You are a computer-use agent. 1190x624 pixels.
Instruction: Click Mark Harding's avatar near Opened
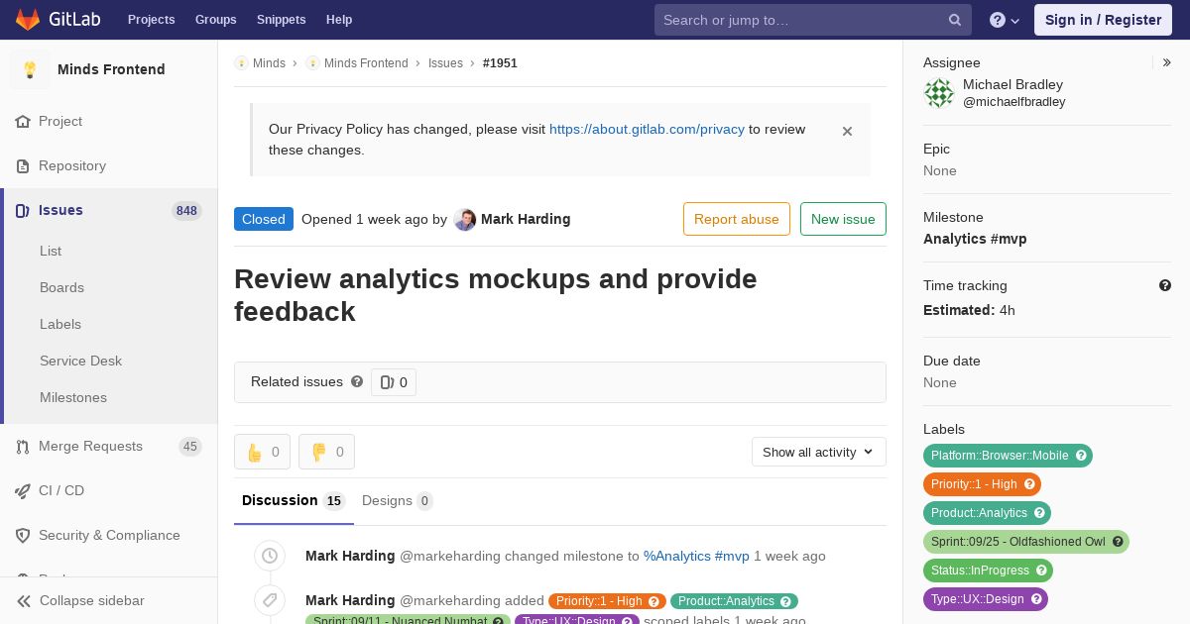coord(465,219)
